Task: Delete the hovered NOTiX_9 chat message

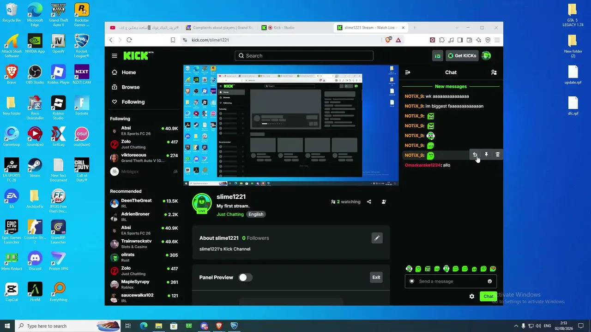Action: pos(498,155)
